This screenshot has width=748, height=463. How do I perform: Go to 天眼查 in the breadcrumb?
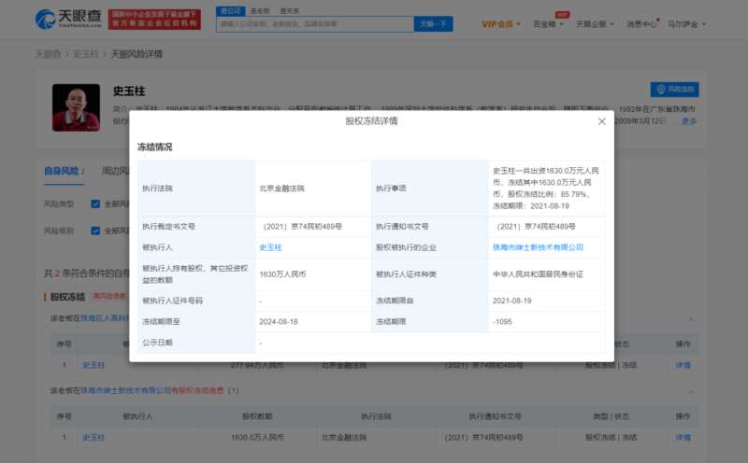[x=49, y=54]
